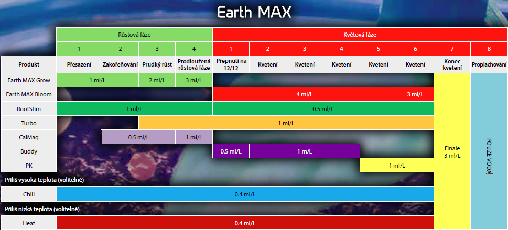Select the 'Konec kvetení' stage label

[x=452, y=64]
